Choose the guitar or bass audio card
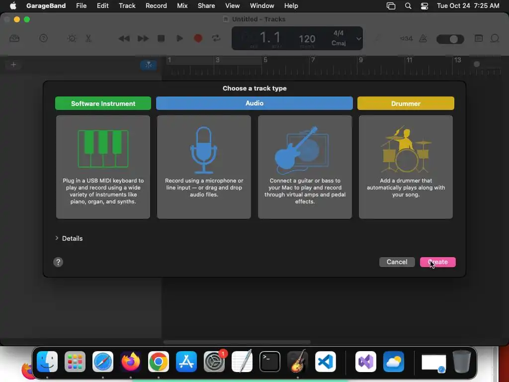Viewport: 509px width, 382px height. pyautogui.click(x=305, y=167)
